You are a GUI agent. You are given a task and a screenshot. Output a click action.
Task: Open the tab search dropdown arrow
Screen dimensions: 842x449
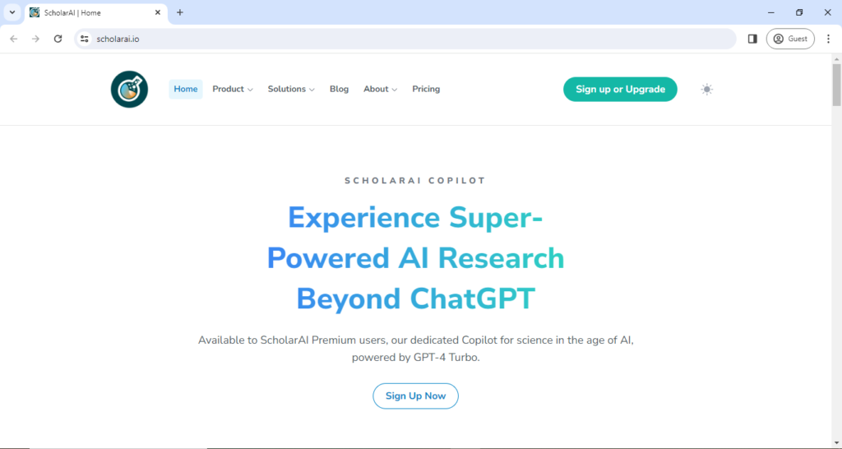[12, 12]
